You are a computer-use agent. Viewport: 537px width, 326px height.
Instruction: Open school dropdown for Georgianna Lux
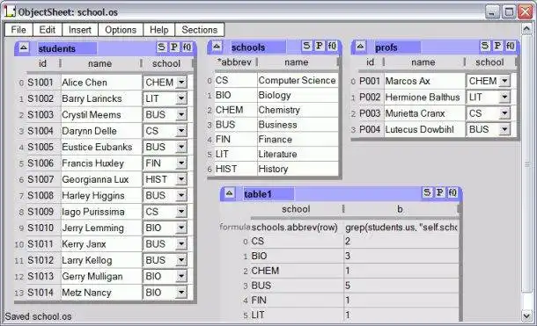181,179
